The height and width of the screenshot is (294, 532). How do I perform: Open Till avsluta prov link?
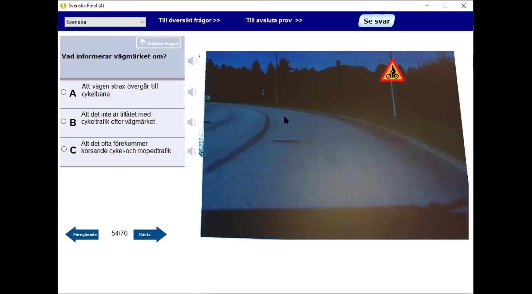point(274,20)
